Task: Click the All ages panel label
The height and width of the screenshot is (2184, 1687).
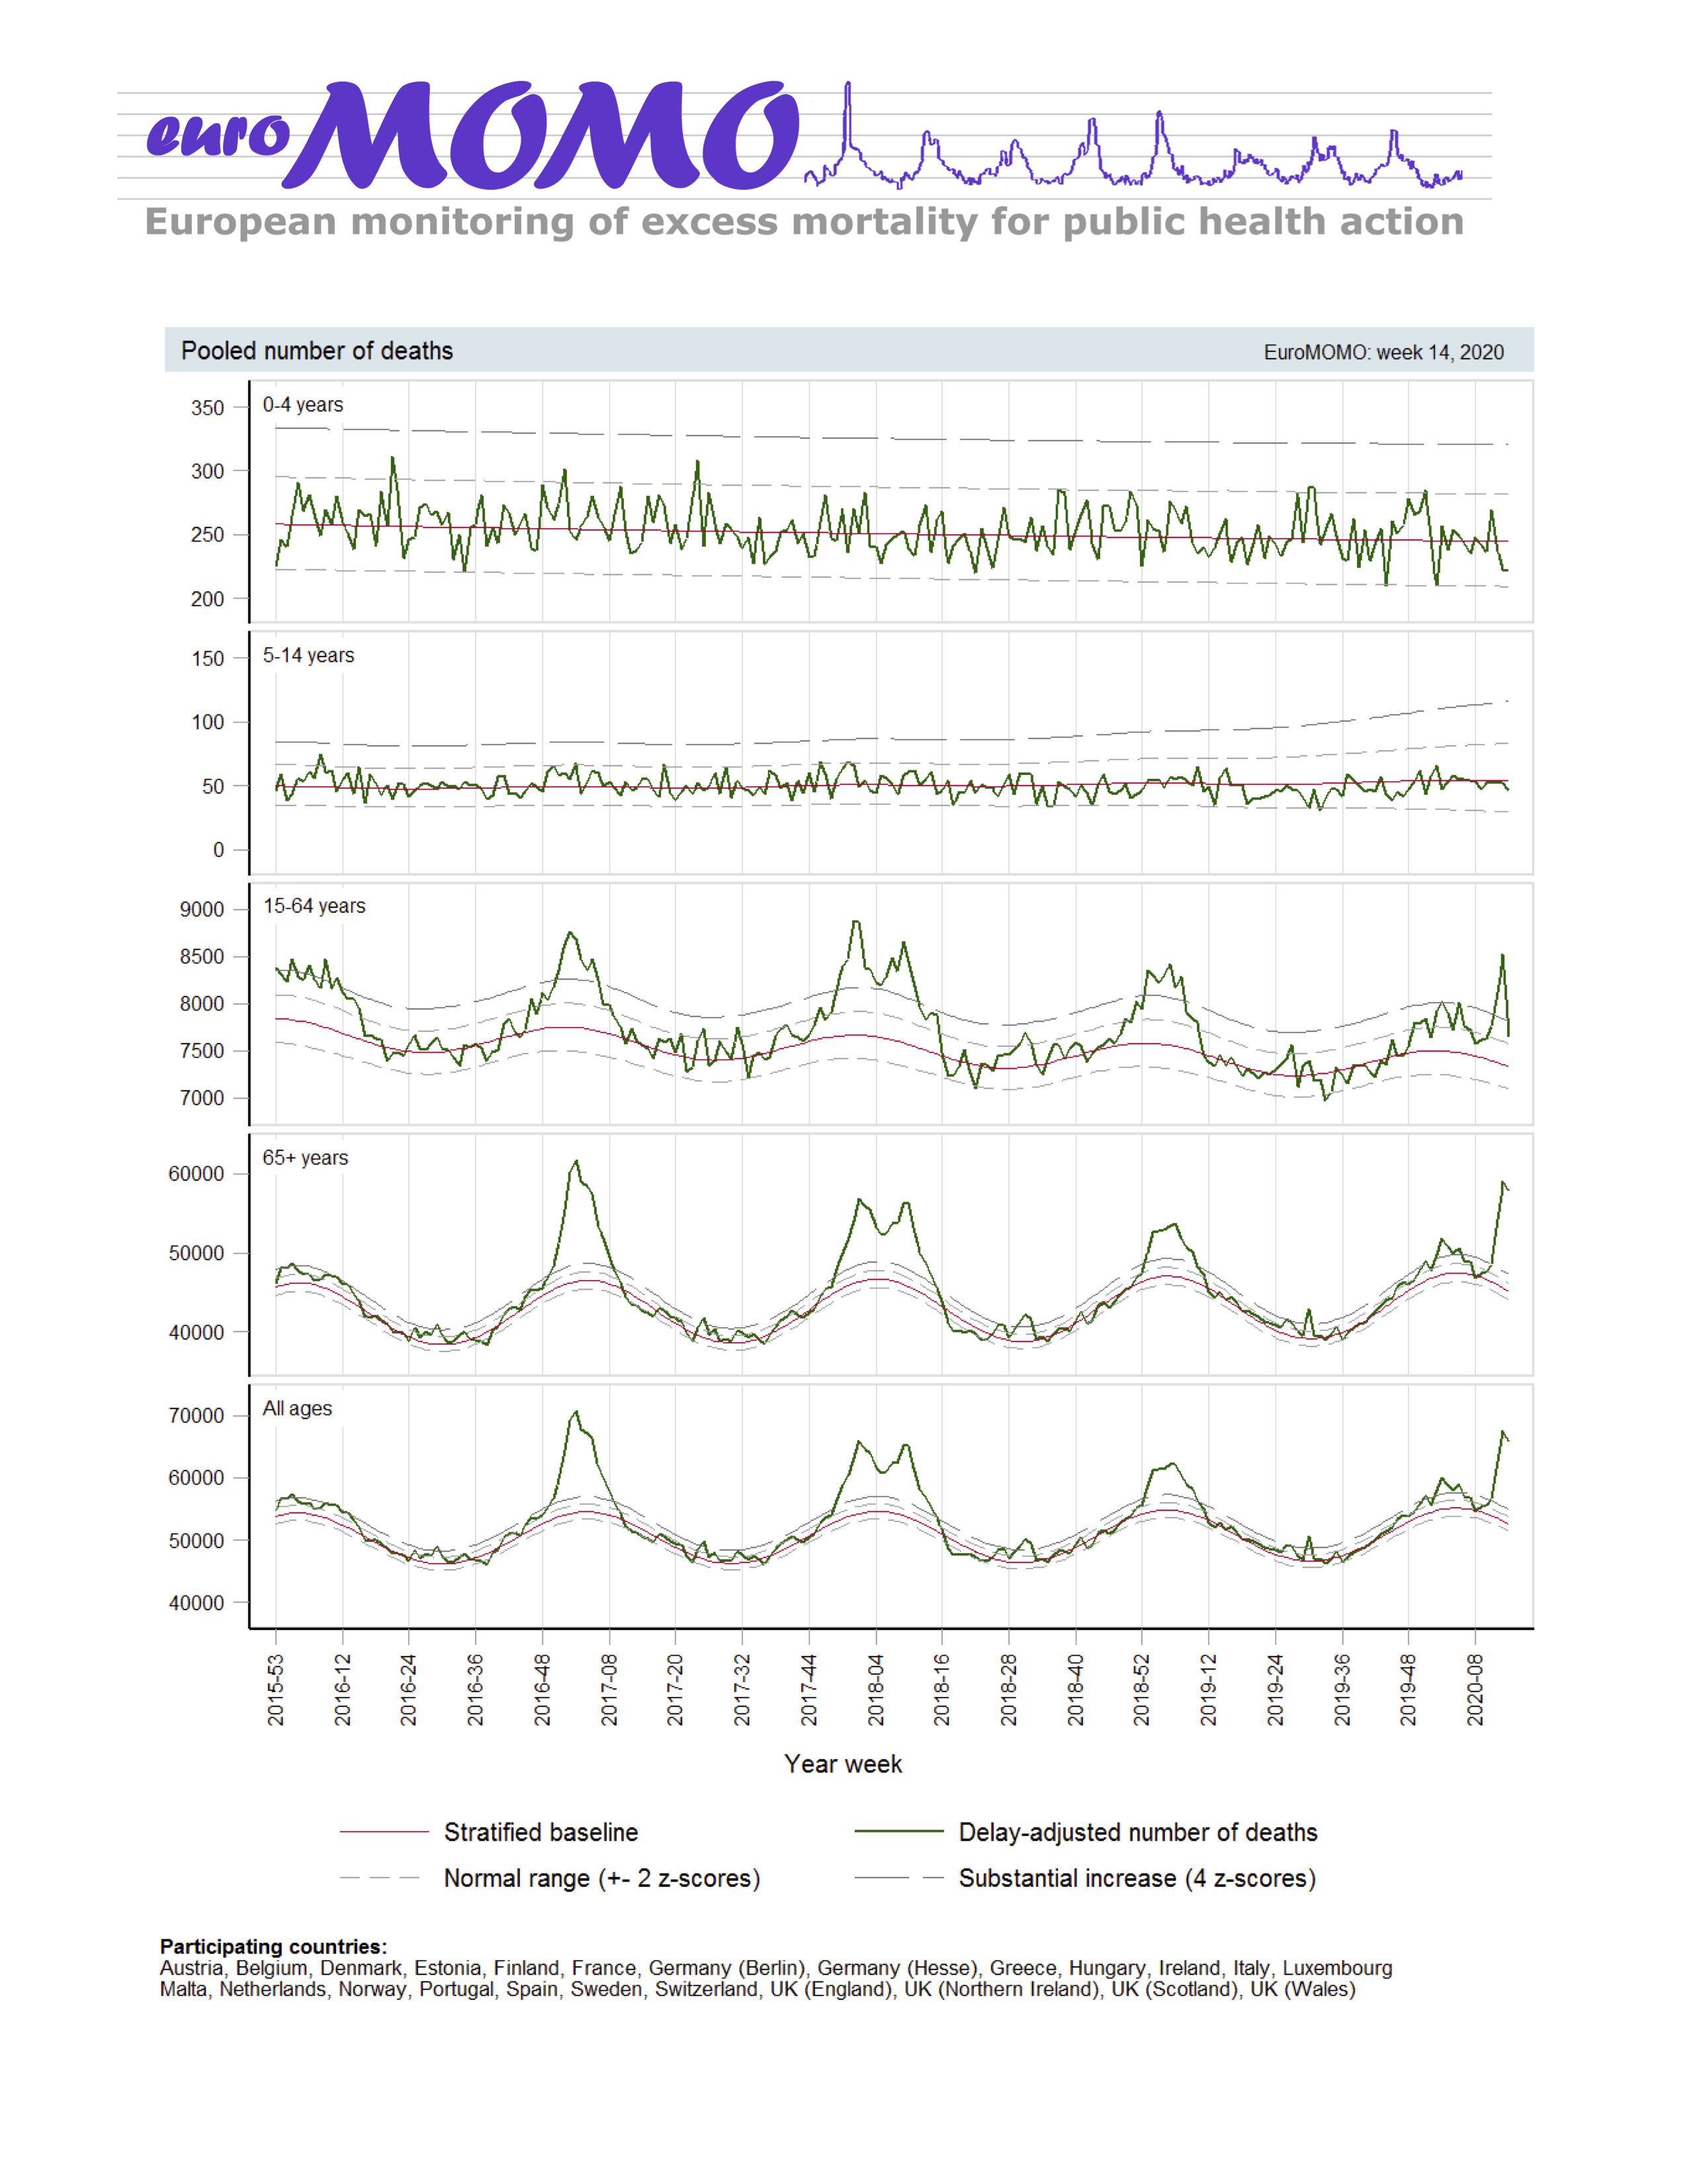Action: click(297, 1409)
